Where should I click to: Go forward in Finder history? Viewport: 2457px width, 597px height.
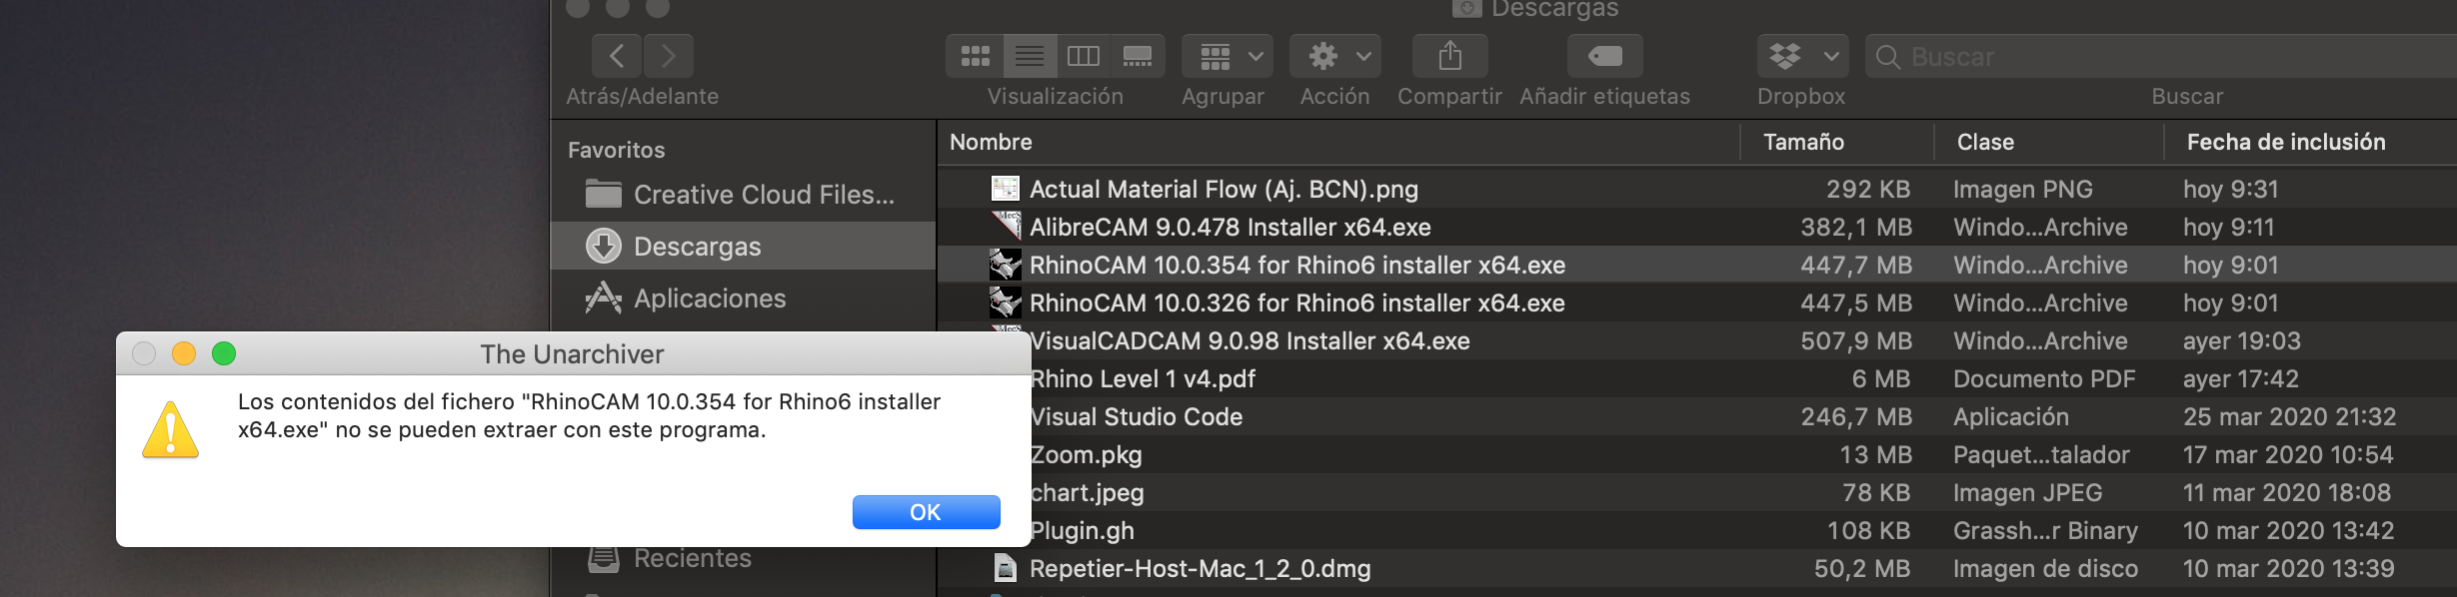click(669, 56)
